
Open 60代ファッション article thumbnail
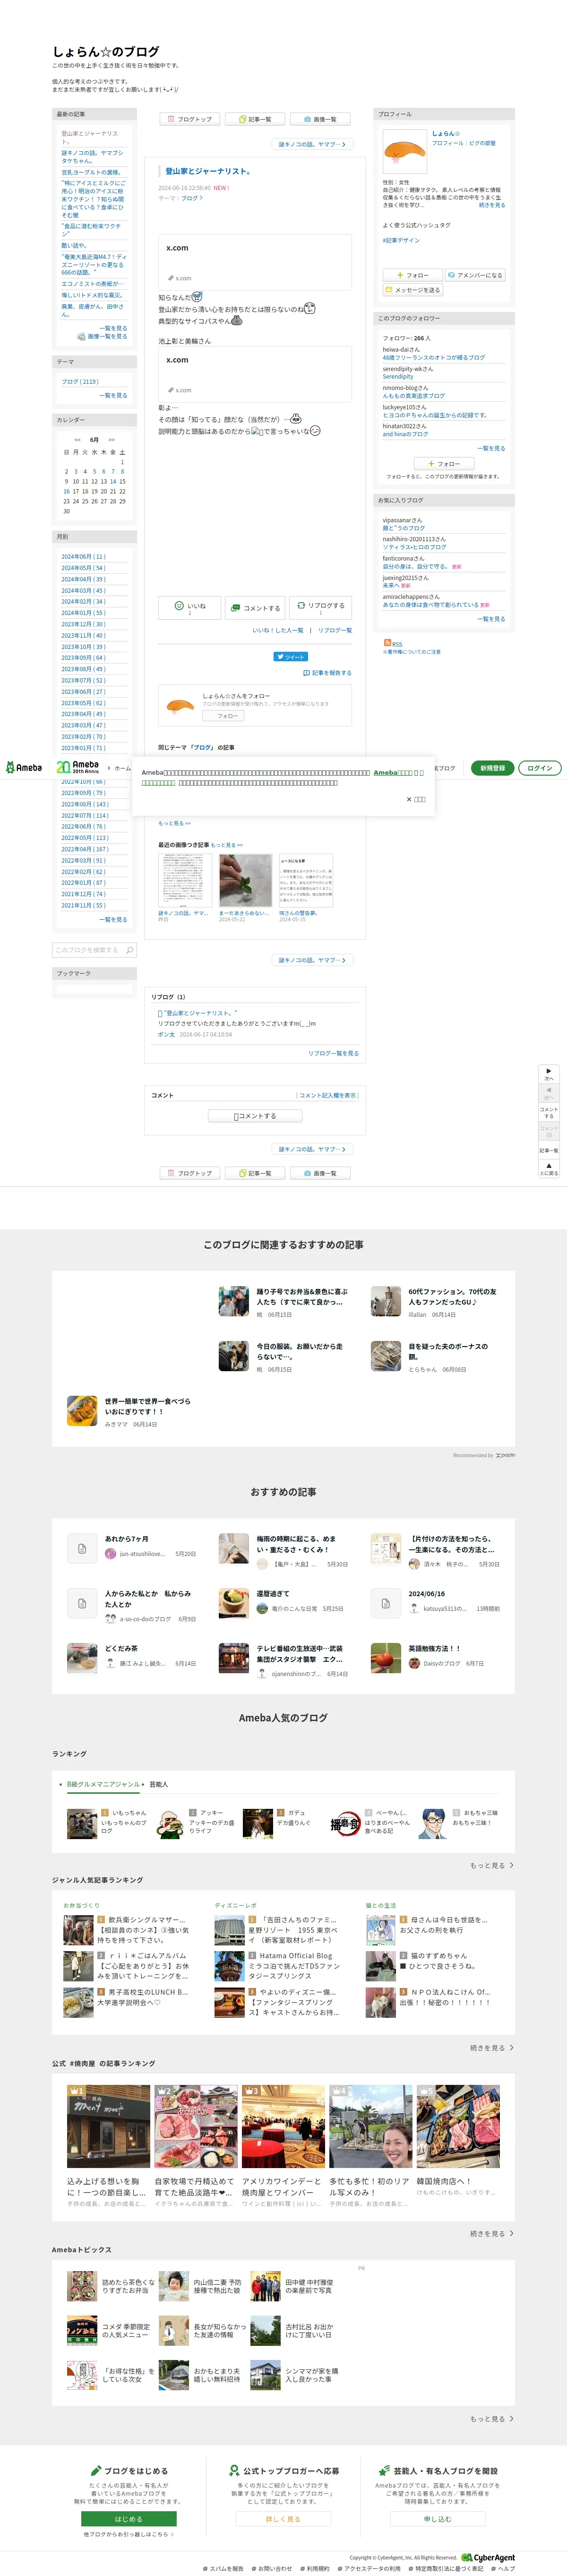386,1301
